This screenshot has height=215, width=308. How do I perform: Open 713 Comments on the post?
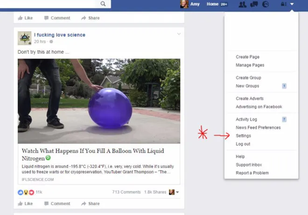pos(126,192)
